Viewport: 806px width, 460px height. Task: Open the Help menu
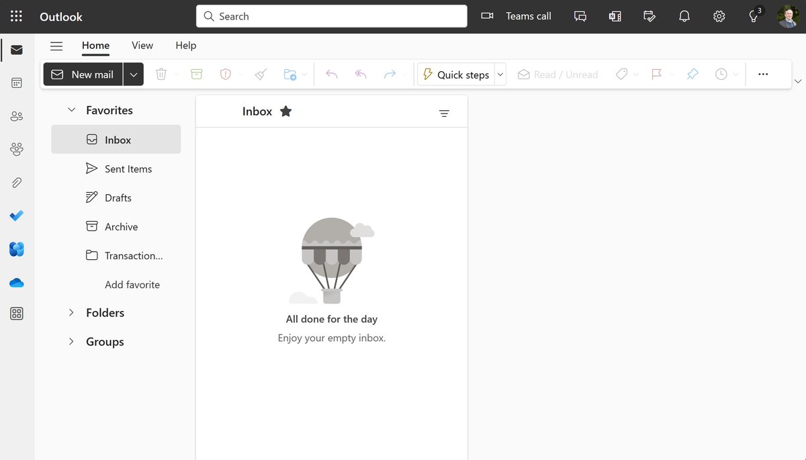(185, 46)
